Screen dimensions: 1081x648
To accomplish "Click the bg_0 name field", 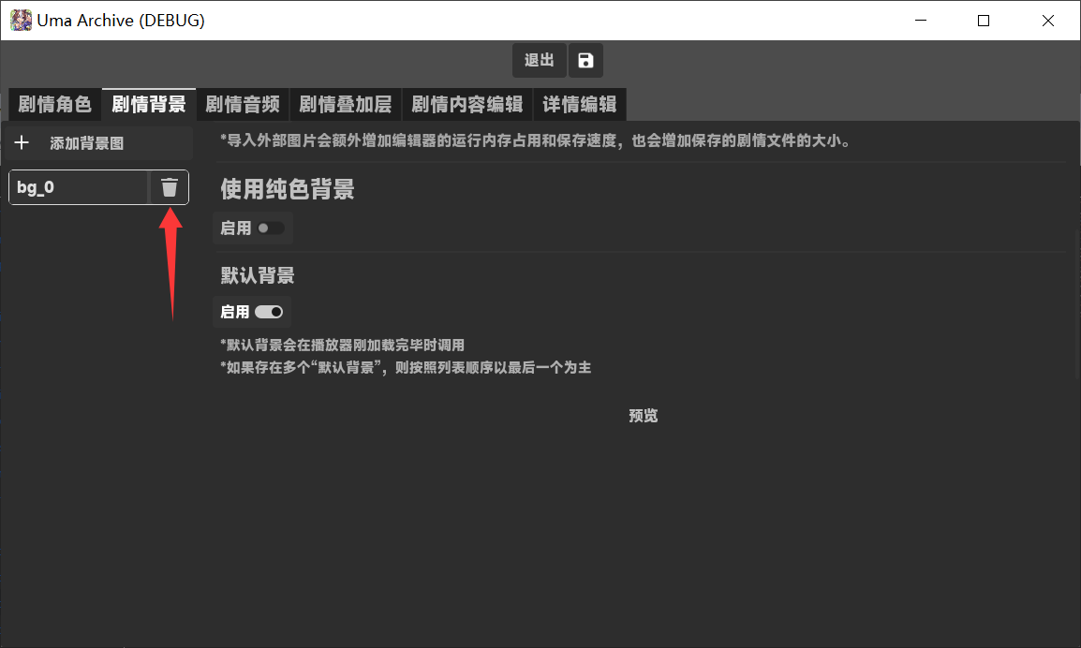I will [79, 187].
